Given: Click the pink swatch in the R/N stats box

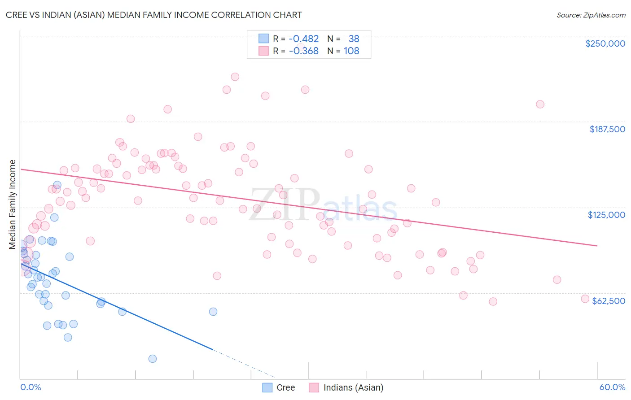Looking at the screenshot, I should pos(263,51).
